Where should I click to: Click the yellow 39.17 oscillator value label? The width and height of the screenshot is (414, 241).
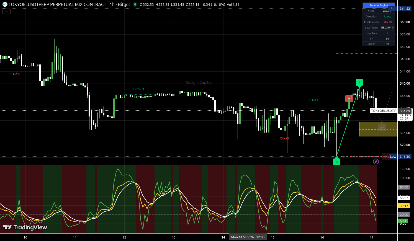pyautogui.click(x=404, y=206)
